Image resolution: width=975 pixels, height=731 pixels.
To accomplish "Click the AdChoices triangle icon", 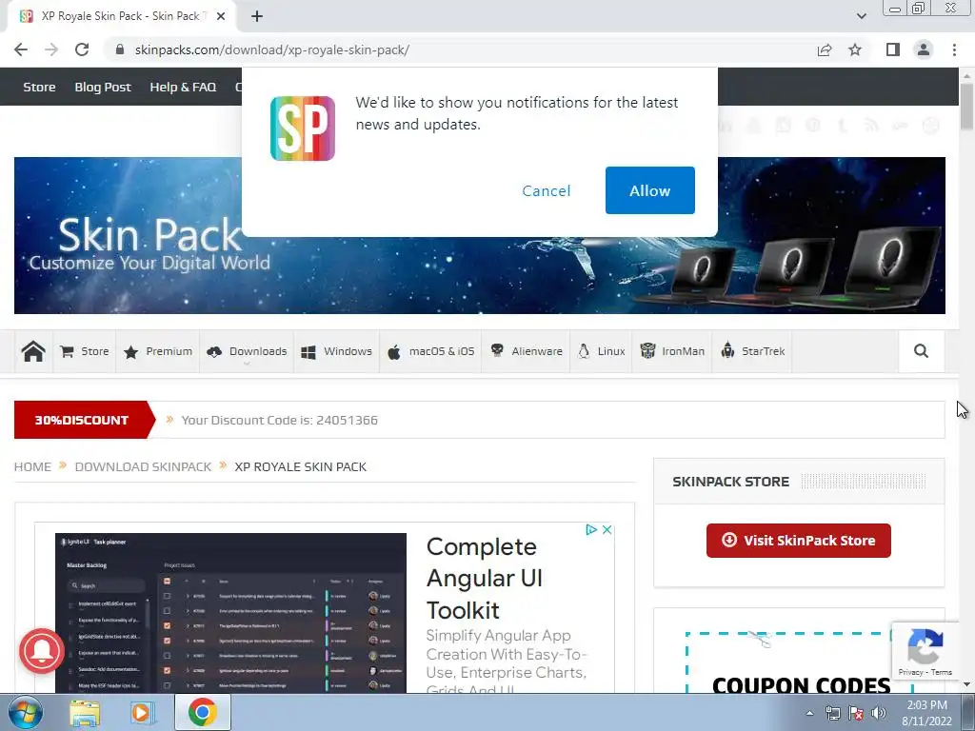I will tap(591, 529).
